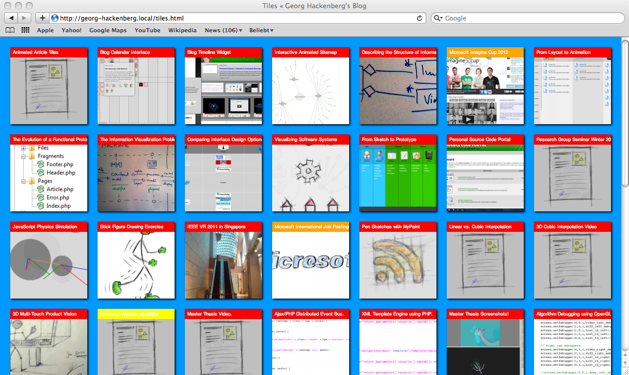Reload the page using the refresh icon
629x375 pixels.
(420, 18)
